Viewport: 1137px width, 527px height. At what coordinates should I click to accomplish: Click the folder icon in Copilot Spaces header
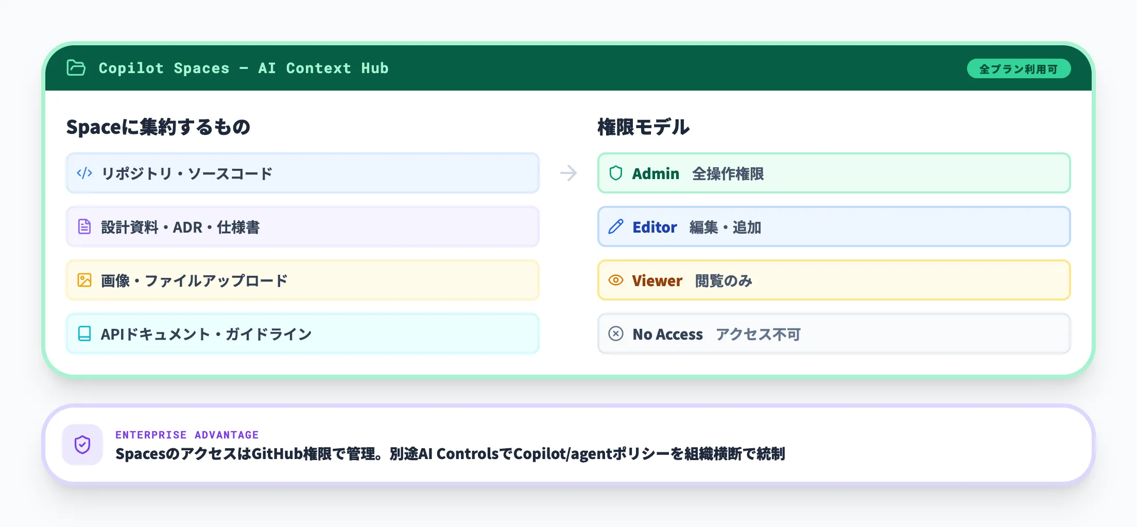point(76,68)
